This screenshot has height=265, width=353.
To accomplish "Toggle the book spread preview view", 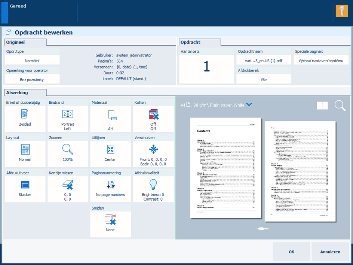I will pos(322,106).
